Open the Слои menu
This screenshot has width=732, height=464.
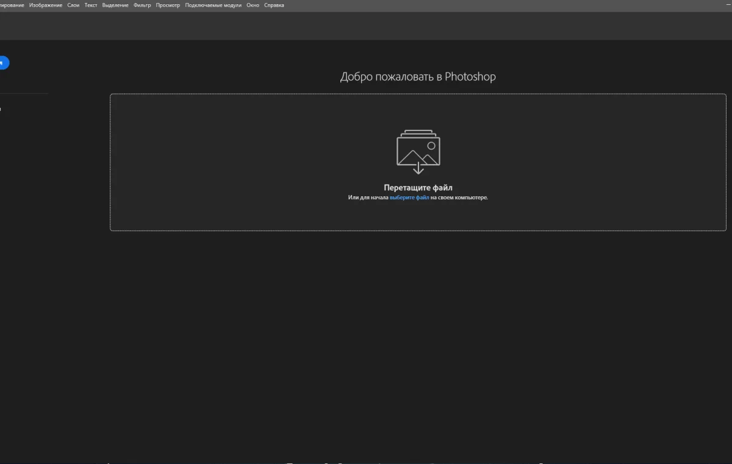[x=73, y=5]
